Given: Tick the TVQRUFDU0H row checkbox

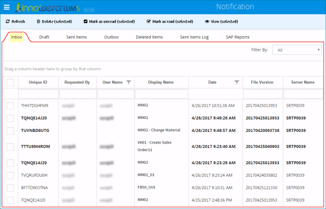Looking at the screenshot, I should click(11, 175).
